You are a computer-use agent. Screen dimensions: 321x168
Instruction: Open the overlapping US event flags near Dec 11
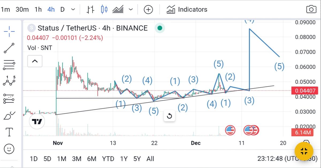tap(251, 130)
